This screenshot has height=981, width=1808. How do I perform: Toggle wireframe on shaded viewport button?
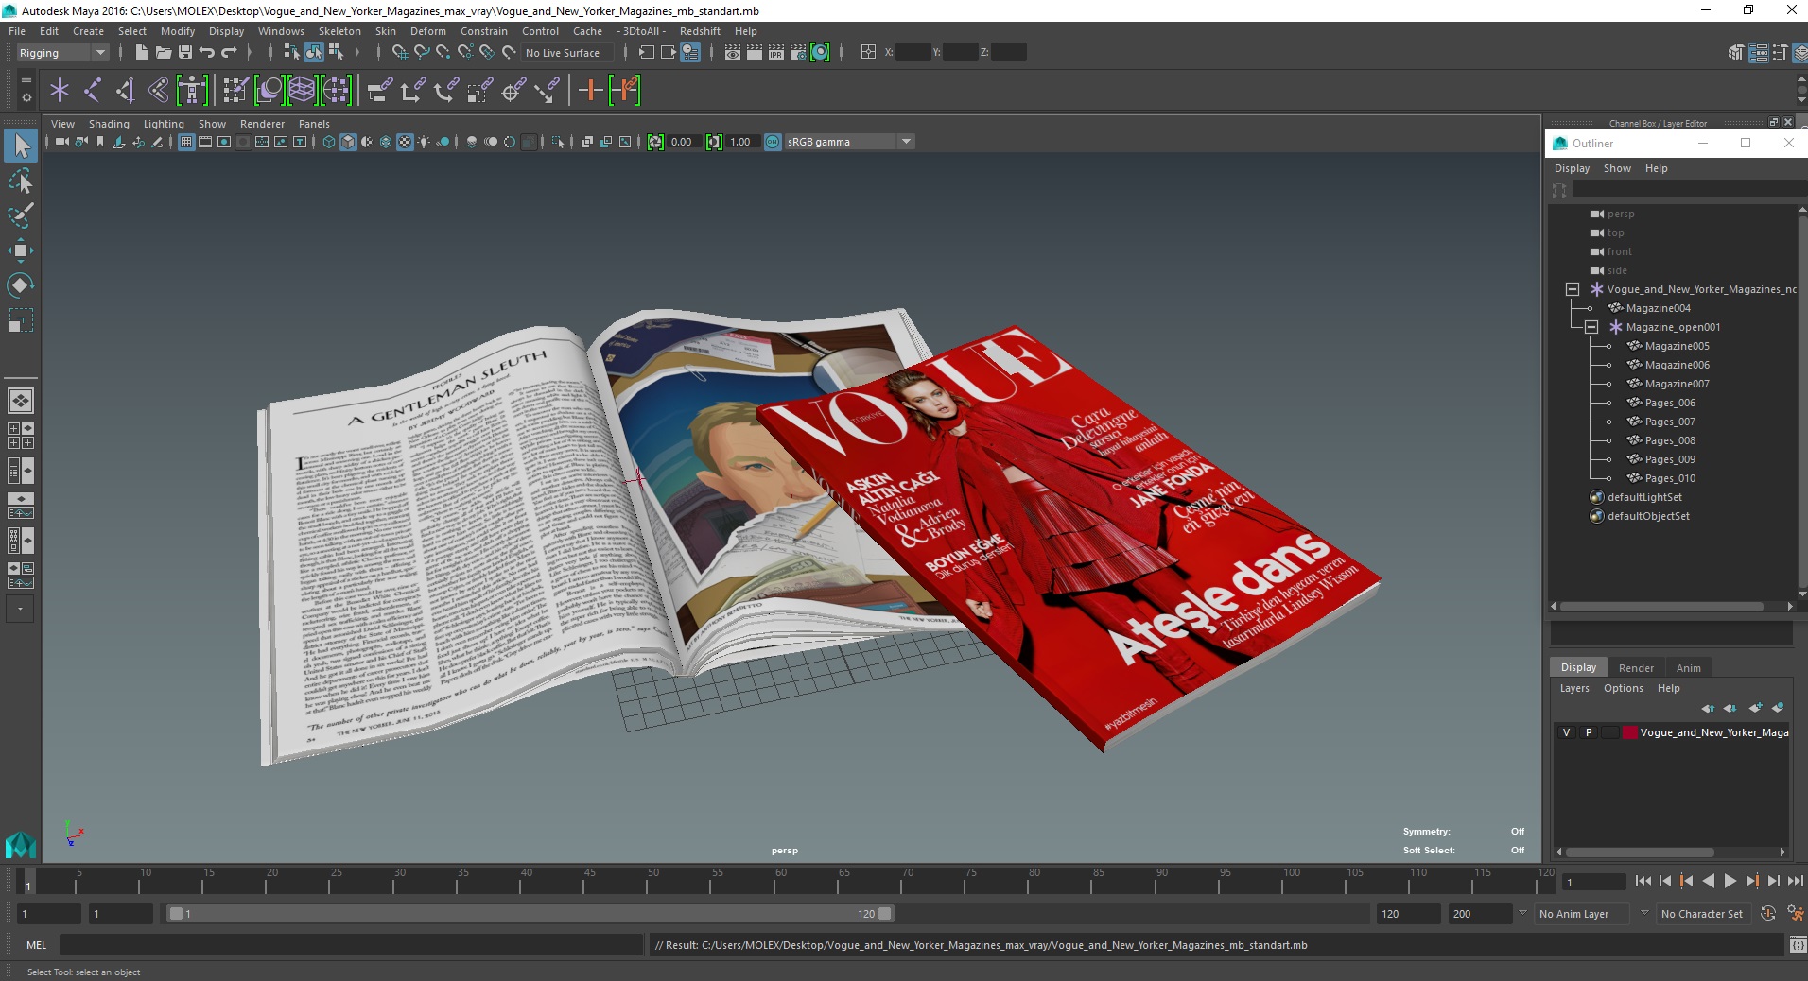click(386, 142)
